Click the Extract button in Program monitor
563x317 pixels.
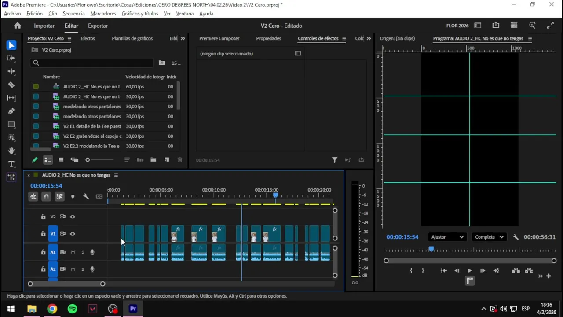coord(529,271)
